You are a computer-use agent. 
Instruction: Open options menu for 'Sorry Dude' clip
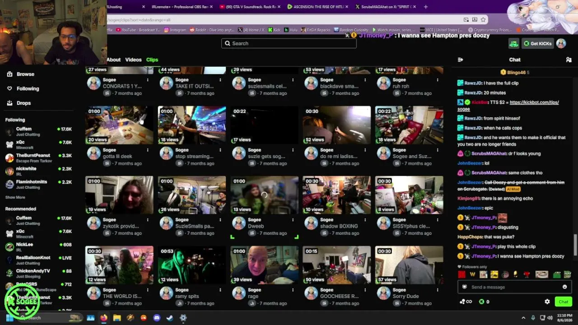click(x=438, y=290)
